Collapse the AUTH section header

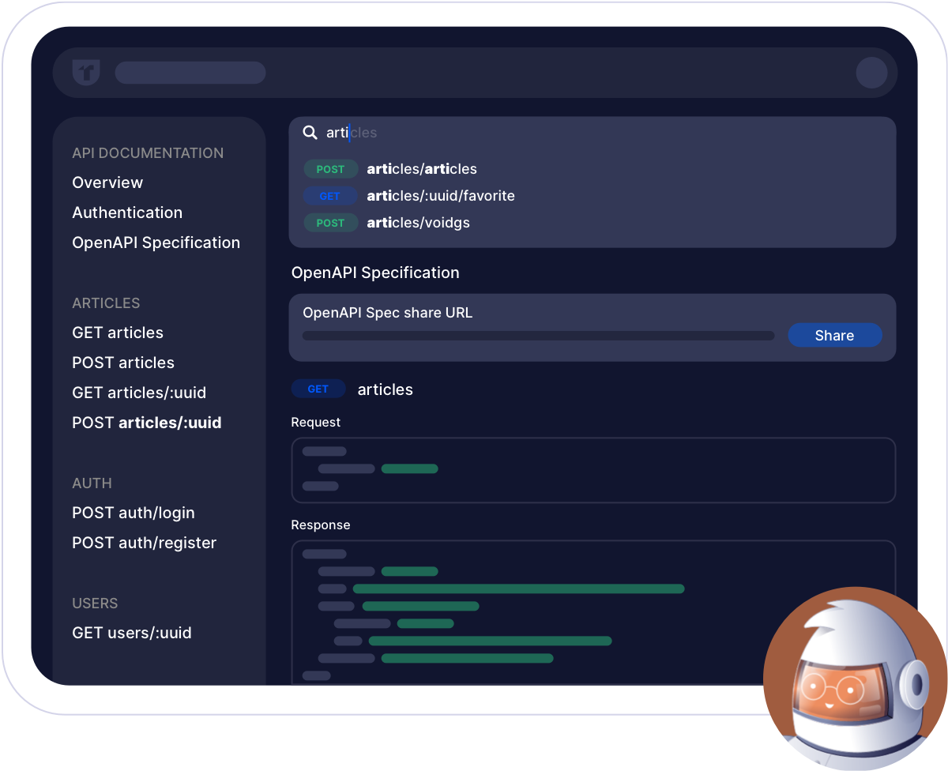pos(92,483)
